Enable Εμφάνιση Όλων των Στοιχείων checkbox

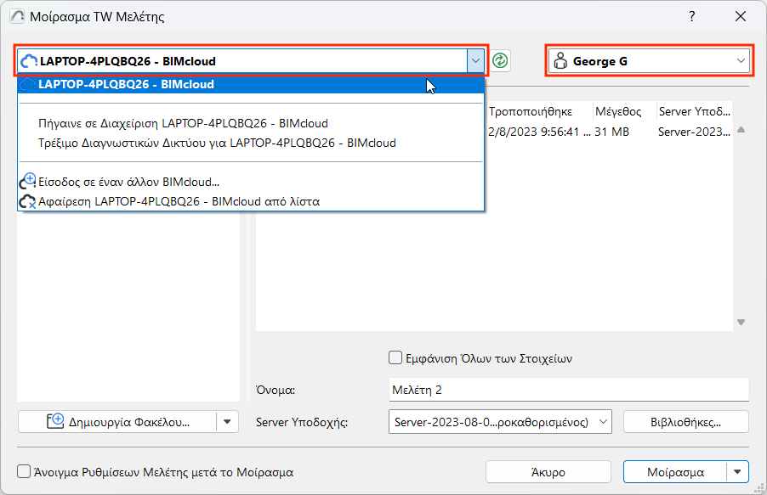[x=395, y=358]
